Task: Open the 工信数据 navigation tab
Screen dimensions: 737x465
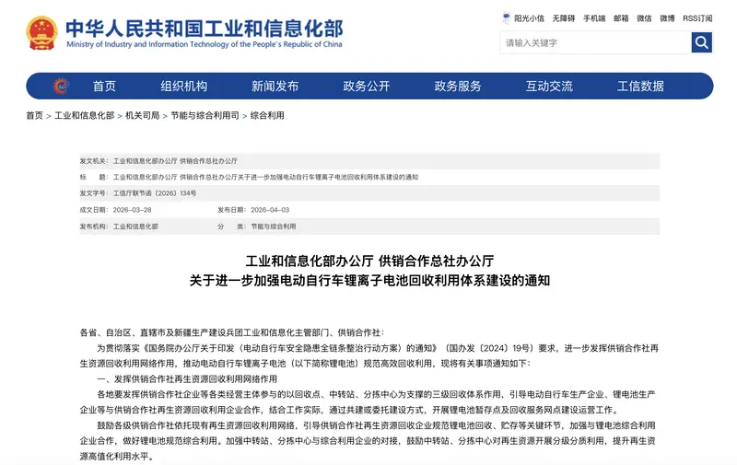Action: pos(640,87)
